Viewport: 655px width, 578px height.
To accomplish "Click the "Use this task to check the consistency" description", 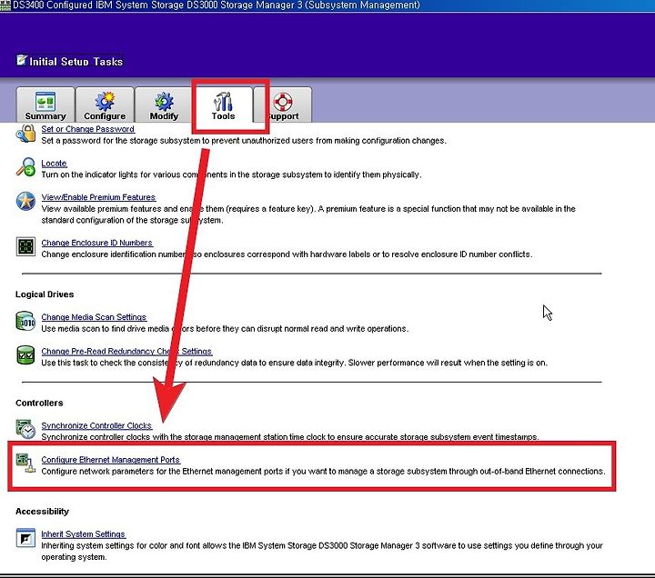I will pos(294,363).
